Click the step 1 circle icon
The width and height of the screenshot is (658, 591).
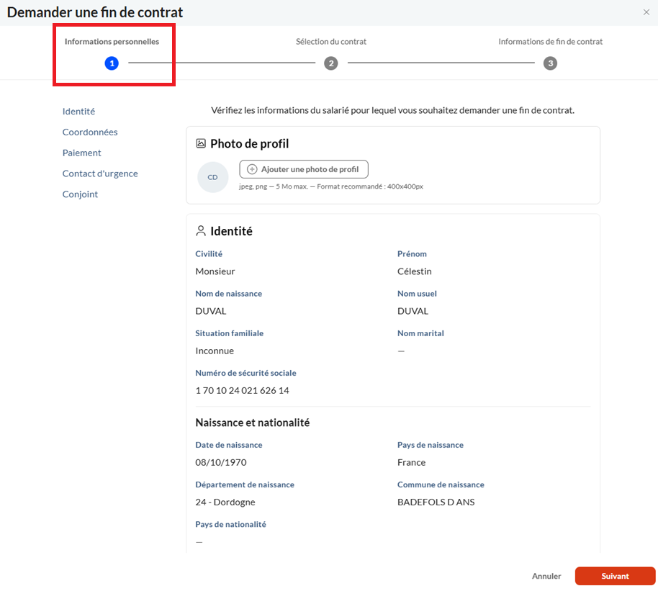pyautogui.click(x=112, y=63)
